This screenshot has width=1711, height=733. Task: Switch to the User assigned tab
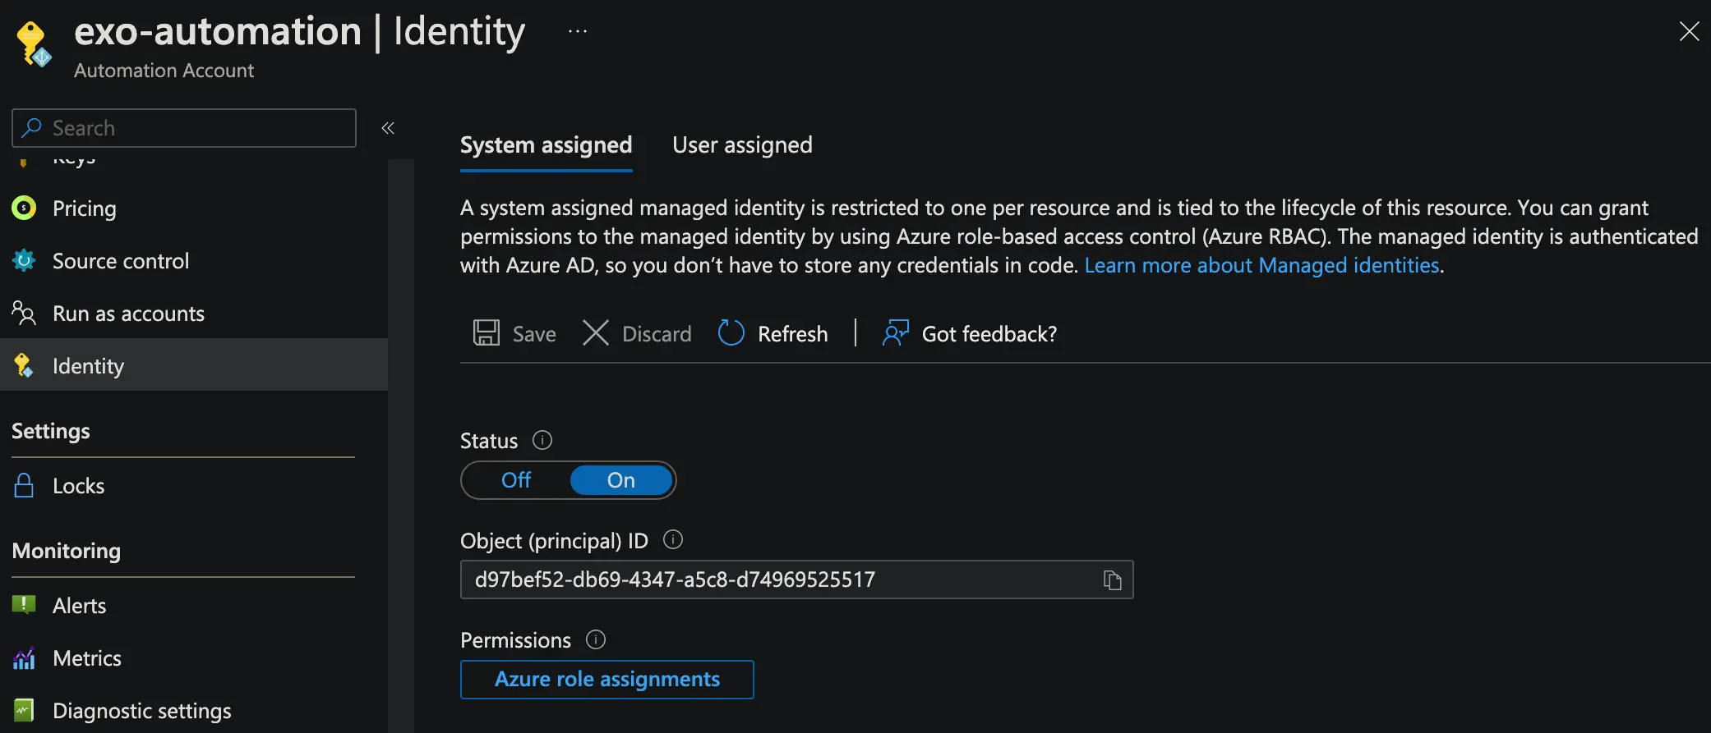742,145
